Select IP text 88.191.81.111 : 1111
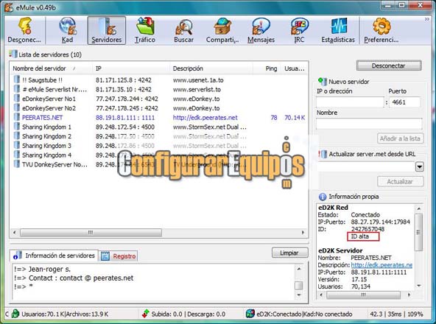 (x=125, y=118)
